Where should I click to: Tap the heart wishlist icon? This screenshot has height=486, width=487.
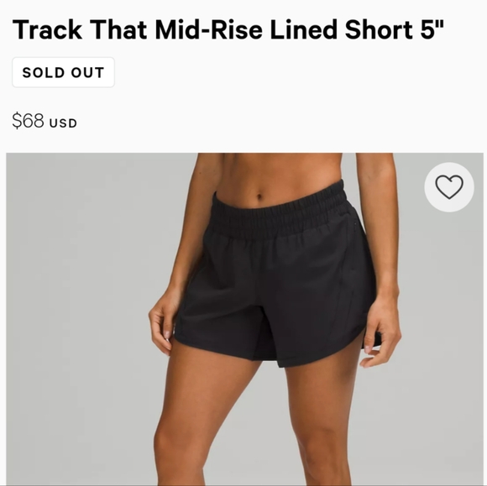[449, 187]
